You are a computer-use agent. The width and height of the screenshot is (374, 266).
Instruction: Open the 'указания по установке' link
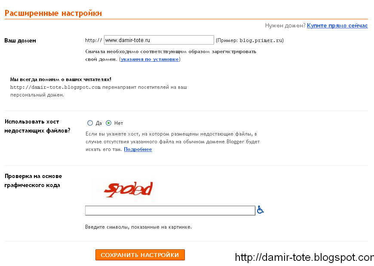[x=150, y=59]
